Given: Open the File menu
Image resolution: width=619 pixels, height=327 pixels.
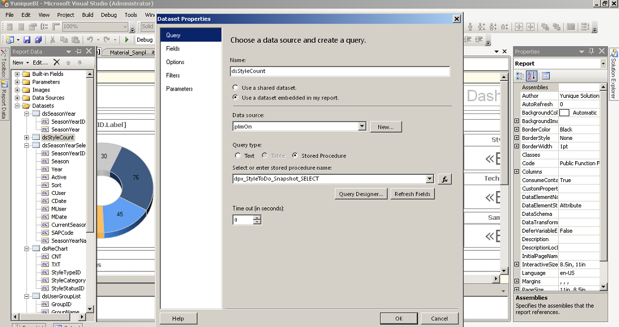Looking at the screenshot, I should tap(10, 15).
